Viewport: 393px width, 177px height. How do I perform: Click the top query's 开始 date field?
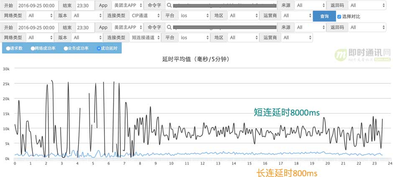click(37, 5)
